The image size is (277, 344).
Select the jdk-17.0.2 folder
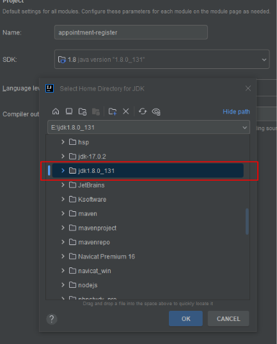coord(148,156)
